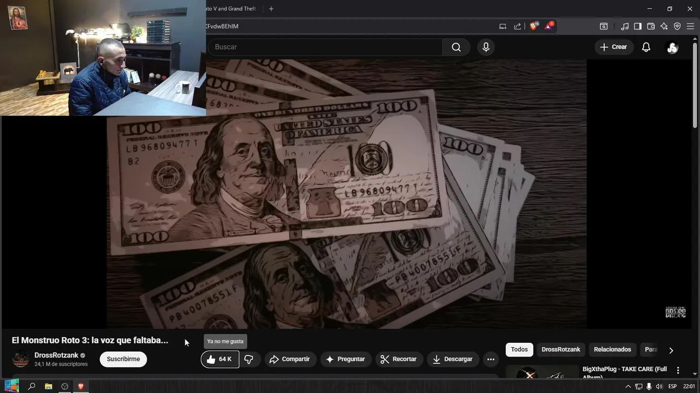This screenshot has width=700, height=393.
Task: Open the Brave Rewards triangle icon
Action: [x=549, y=26]
